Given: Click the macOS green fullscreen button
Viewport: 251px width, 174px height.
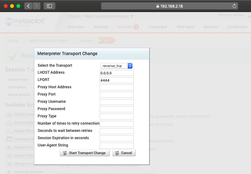Looking at the screenshot, I should click(18, 6).
